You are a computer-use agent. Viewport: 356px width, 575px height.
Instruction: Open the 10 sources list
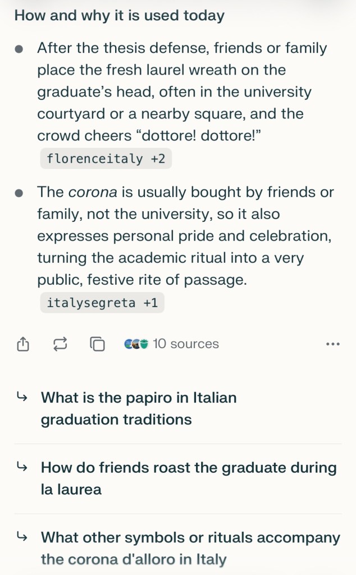point(185,344)
